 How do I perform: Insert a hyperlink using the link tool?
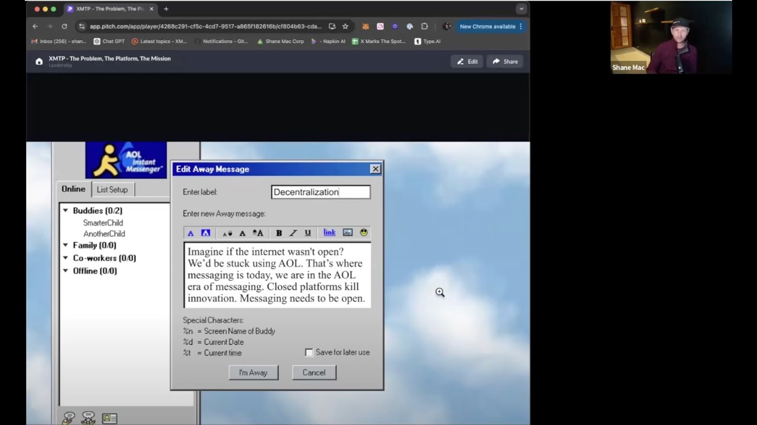[x=329, y=233]
